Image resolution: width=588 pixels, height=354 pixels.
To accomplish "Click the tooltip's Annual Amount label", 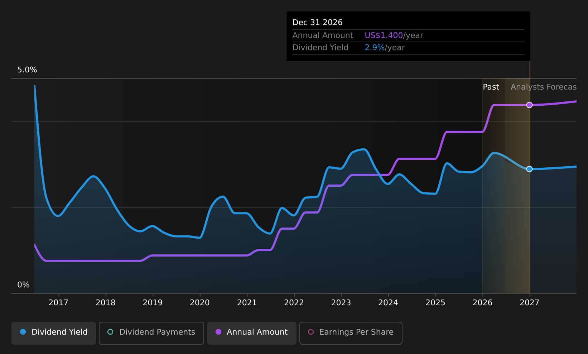I will [323, 35].
